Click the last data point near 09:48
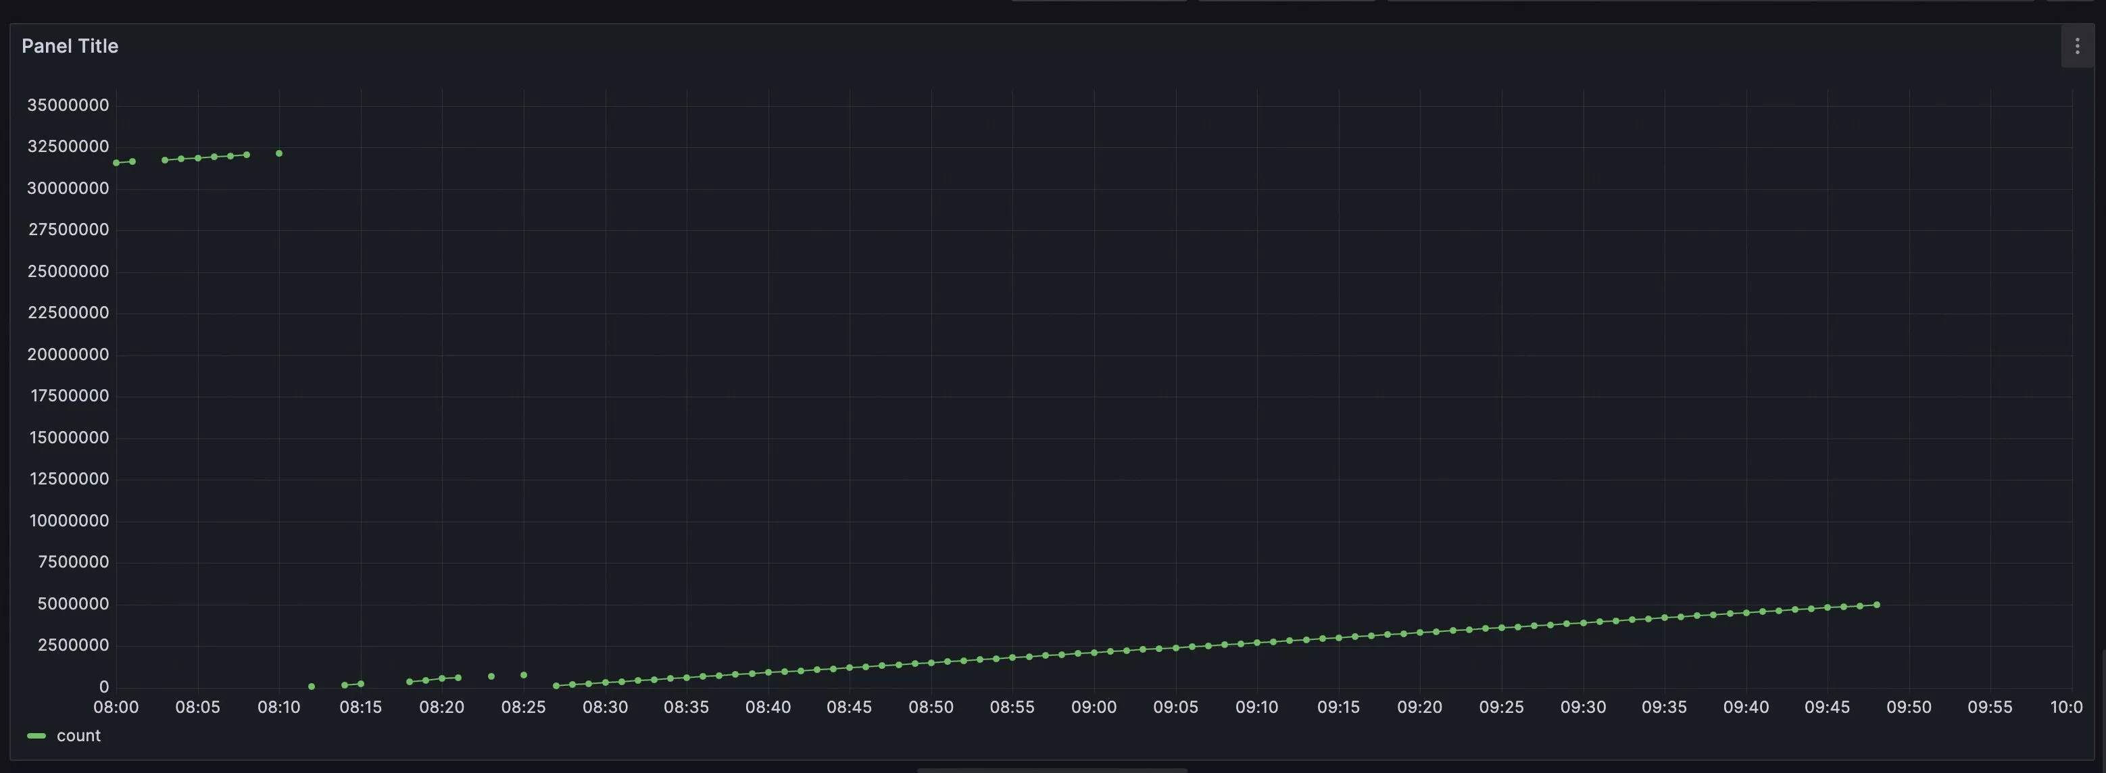The height and width of the screenshot is (773, 2106). (1876, 605)
